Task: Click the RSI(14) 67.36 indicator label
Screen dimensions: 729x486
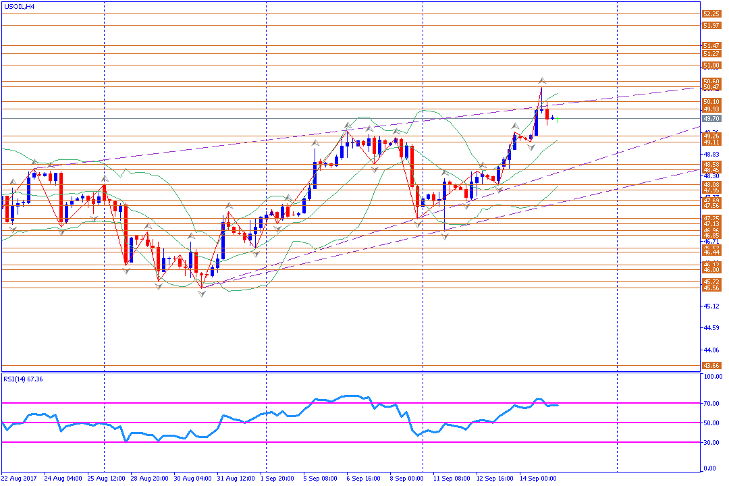Action: click(24, 379)
